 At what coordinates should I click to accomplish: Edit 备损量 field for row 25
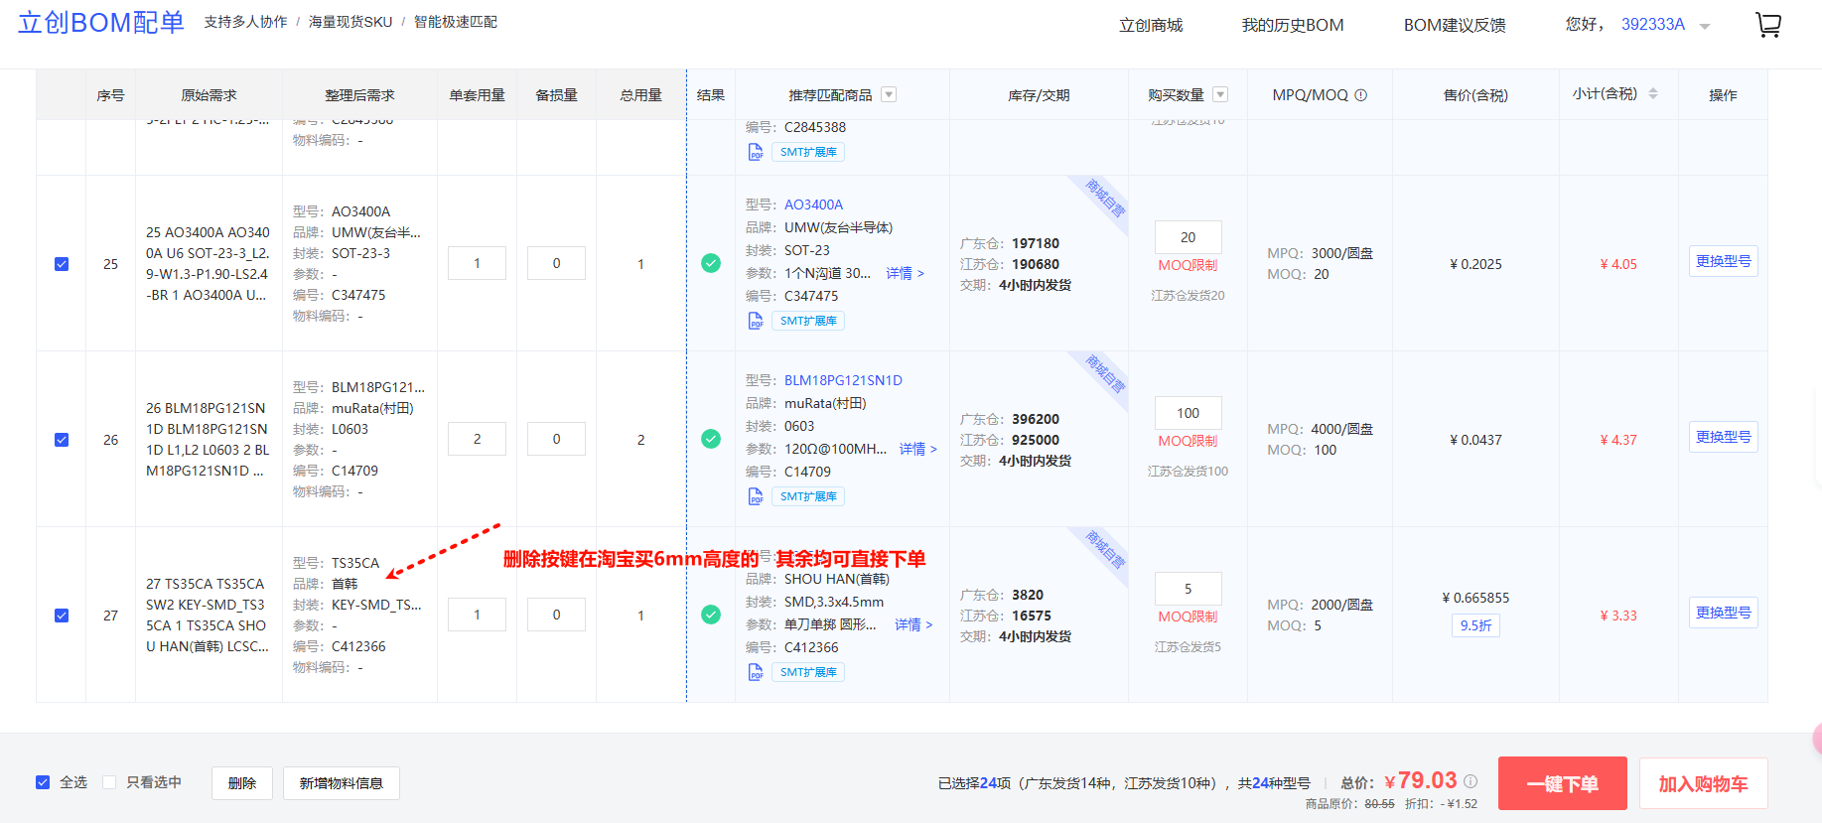coord(556,263)
